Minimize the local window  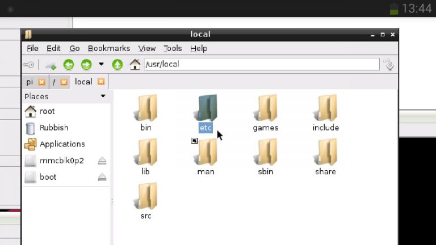tap(372, 35)
